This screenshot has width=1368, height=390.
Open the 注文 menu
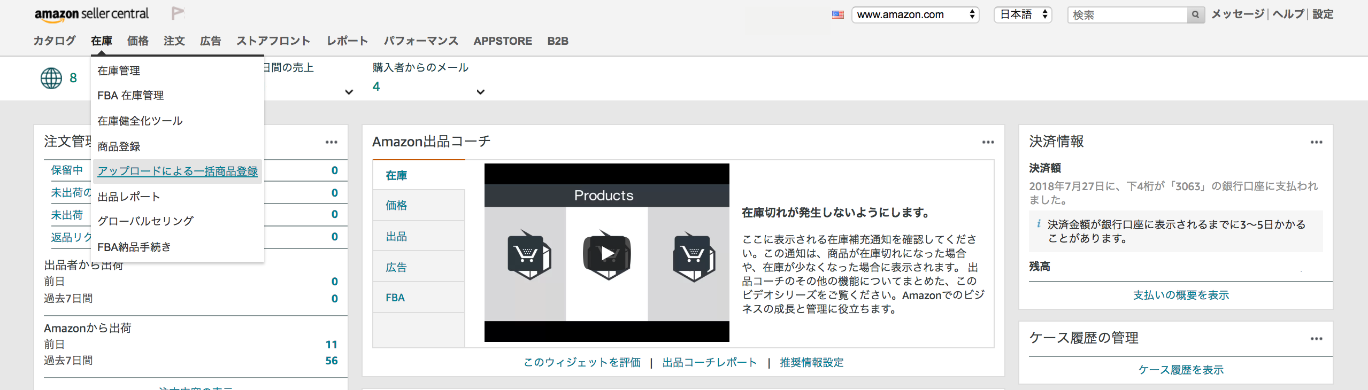point(174,41)
